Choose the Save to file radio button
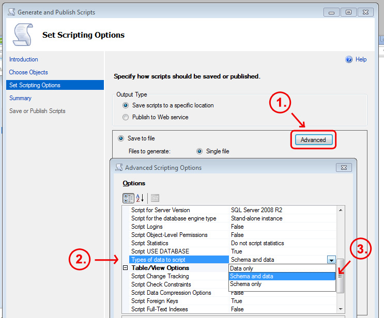384x318 pixels. [x=121, y=138]
